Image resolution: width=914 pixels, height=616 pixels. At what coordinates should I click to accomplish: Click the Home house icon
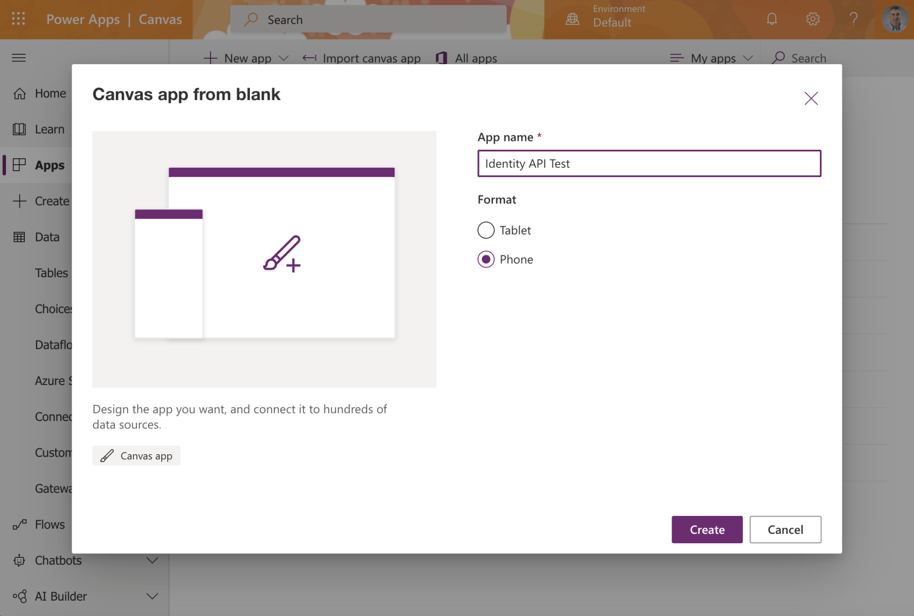coord(19,93)
